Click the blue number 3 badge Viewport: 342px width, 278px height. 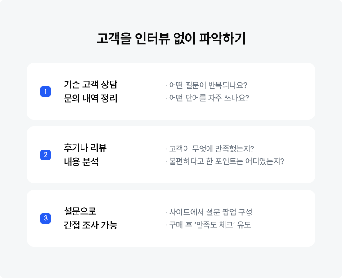(45, 218)
